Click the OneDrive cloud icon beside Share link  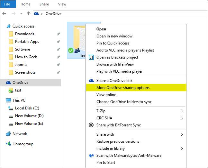click(91, 81)
